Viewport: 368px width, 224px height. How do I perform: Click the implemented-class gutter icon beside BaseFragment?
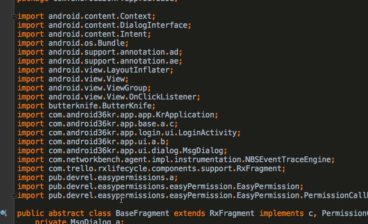tap(3, 213)
